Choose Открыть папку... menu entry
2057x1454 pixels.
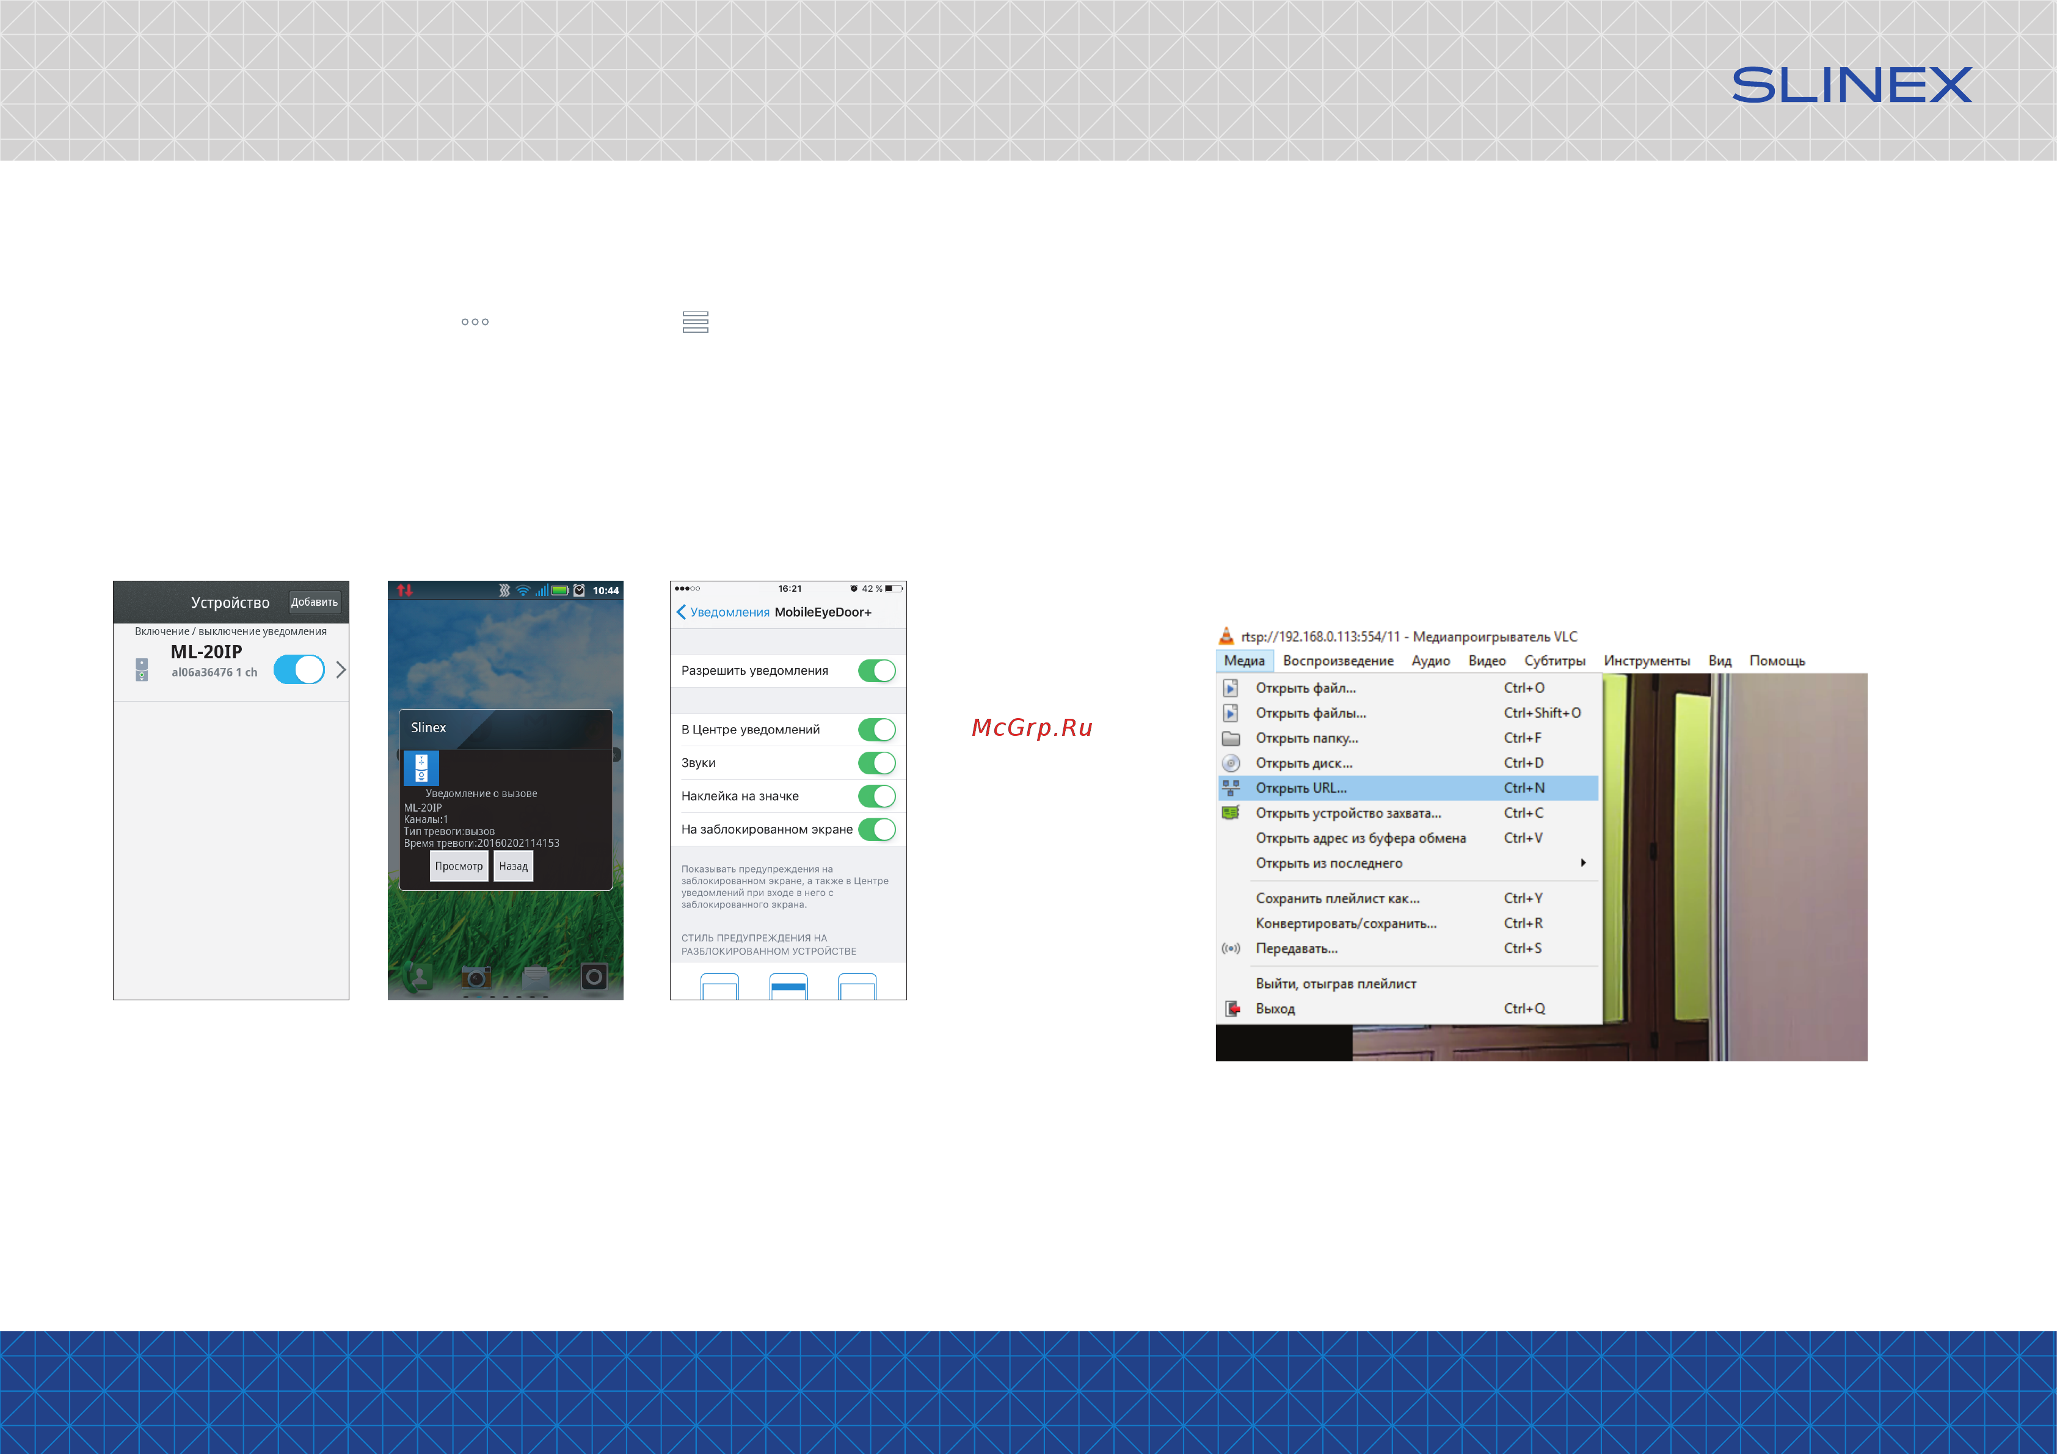pos(1407,738)
